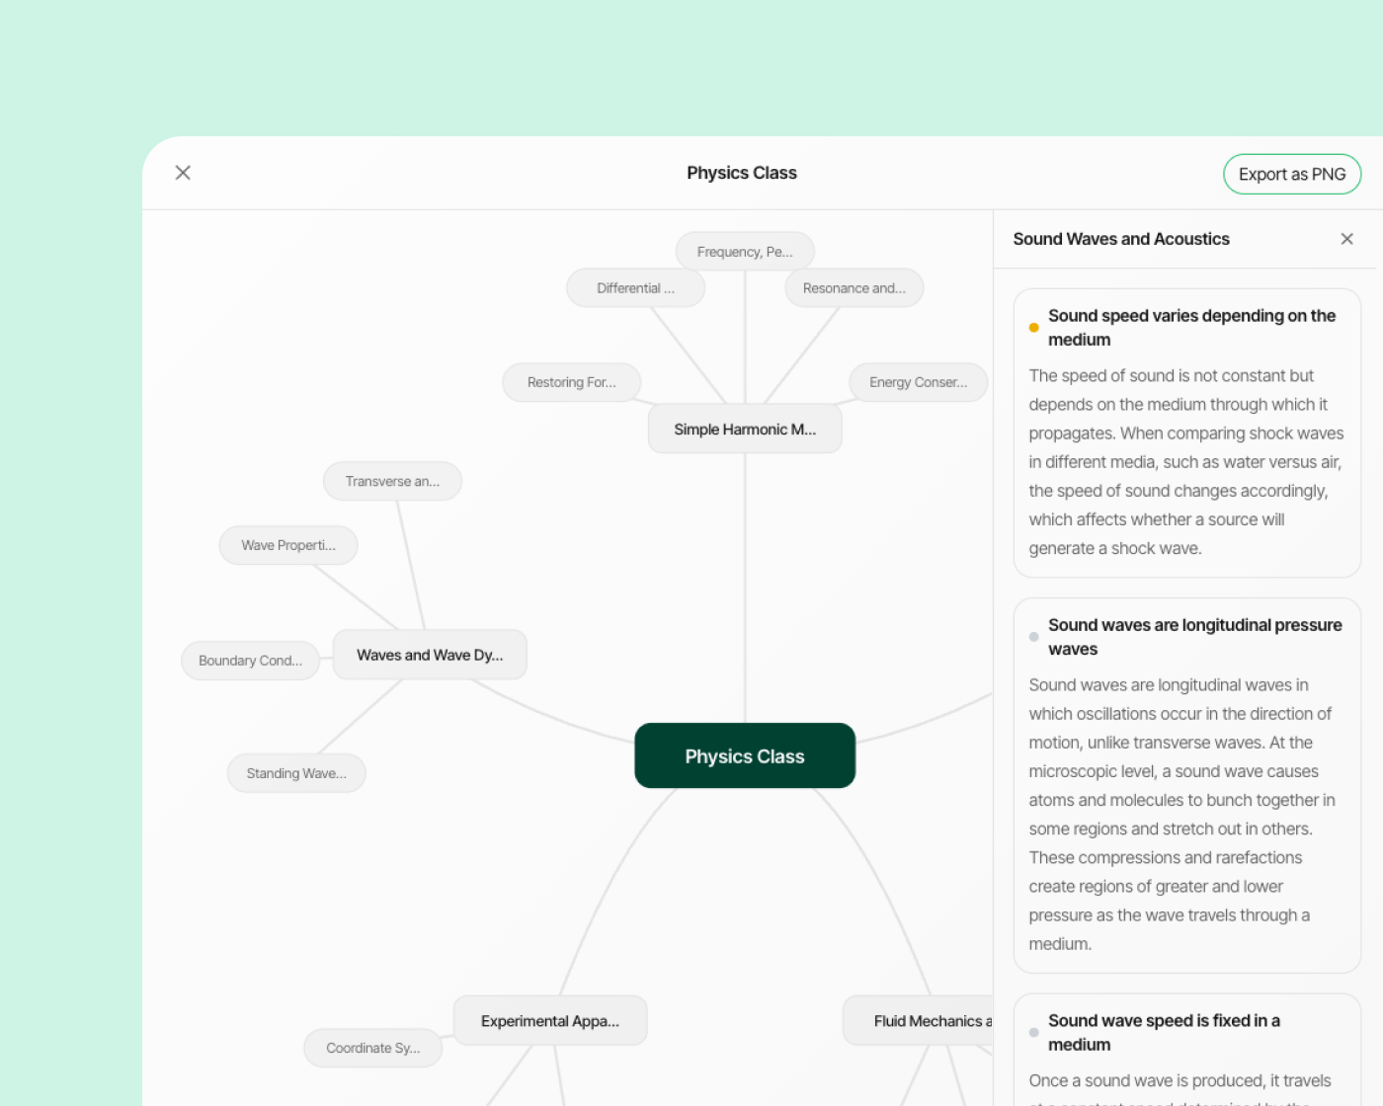Viewport: 1383px width, 1106px height.
Task: Select the 'Sound waves are longitudinal' card
Action: pos(1187,785)
